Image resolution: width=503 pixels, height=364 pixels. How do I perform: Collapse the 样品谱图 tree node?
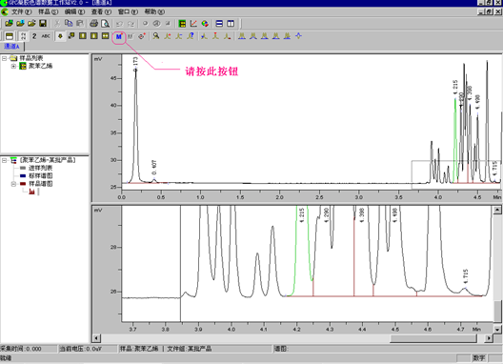pos(13,184)
